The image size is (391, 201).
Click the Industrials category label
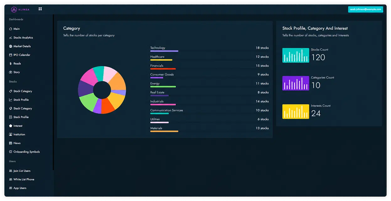(x=157, y=101)
